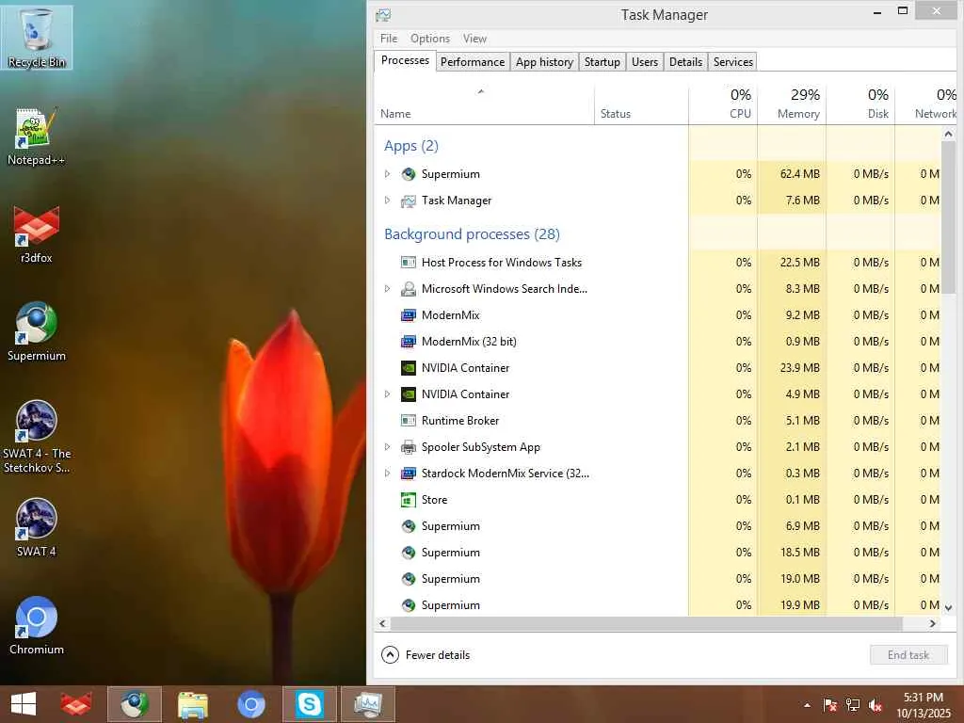Select the Chromium desktop shortcut

(x=37, y=626)
